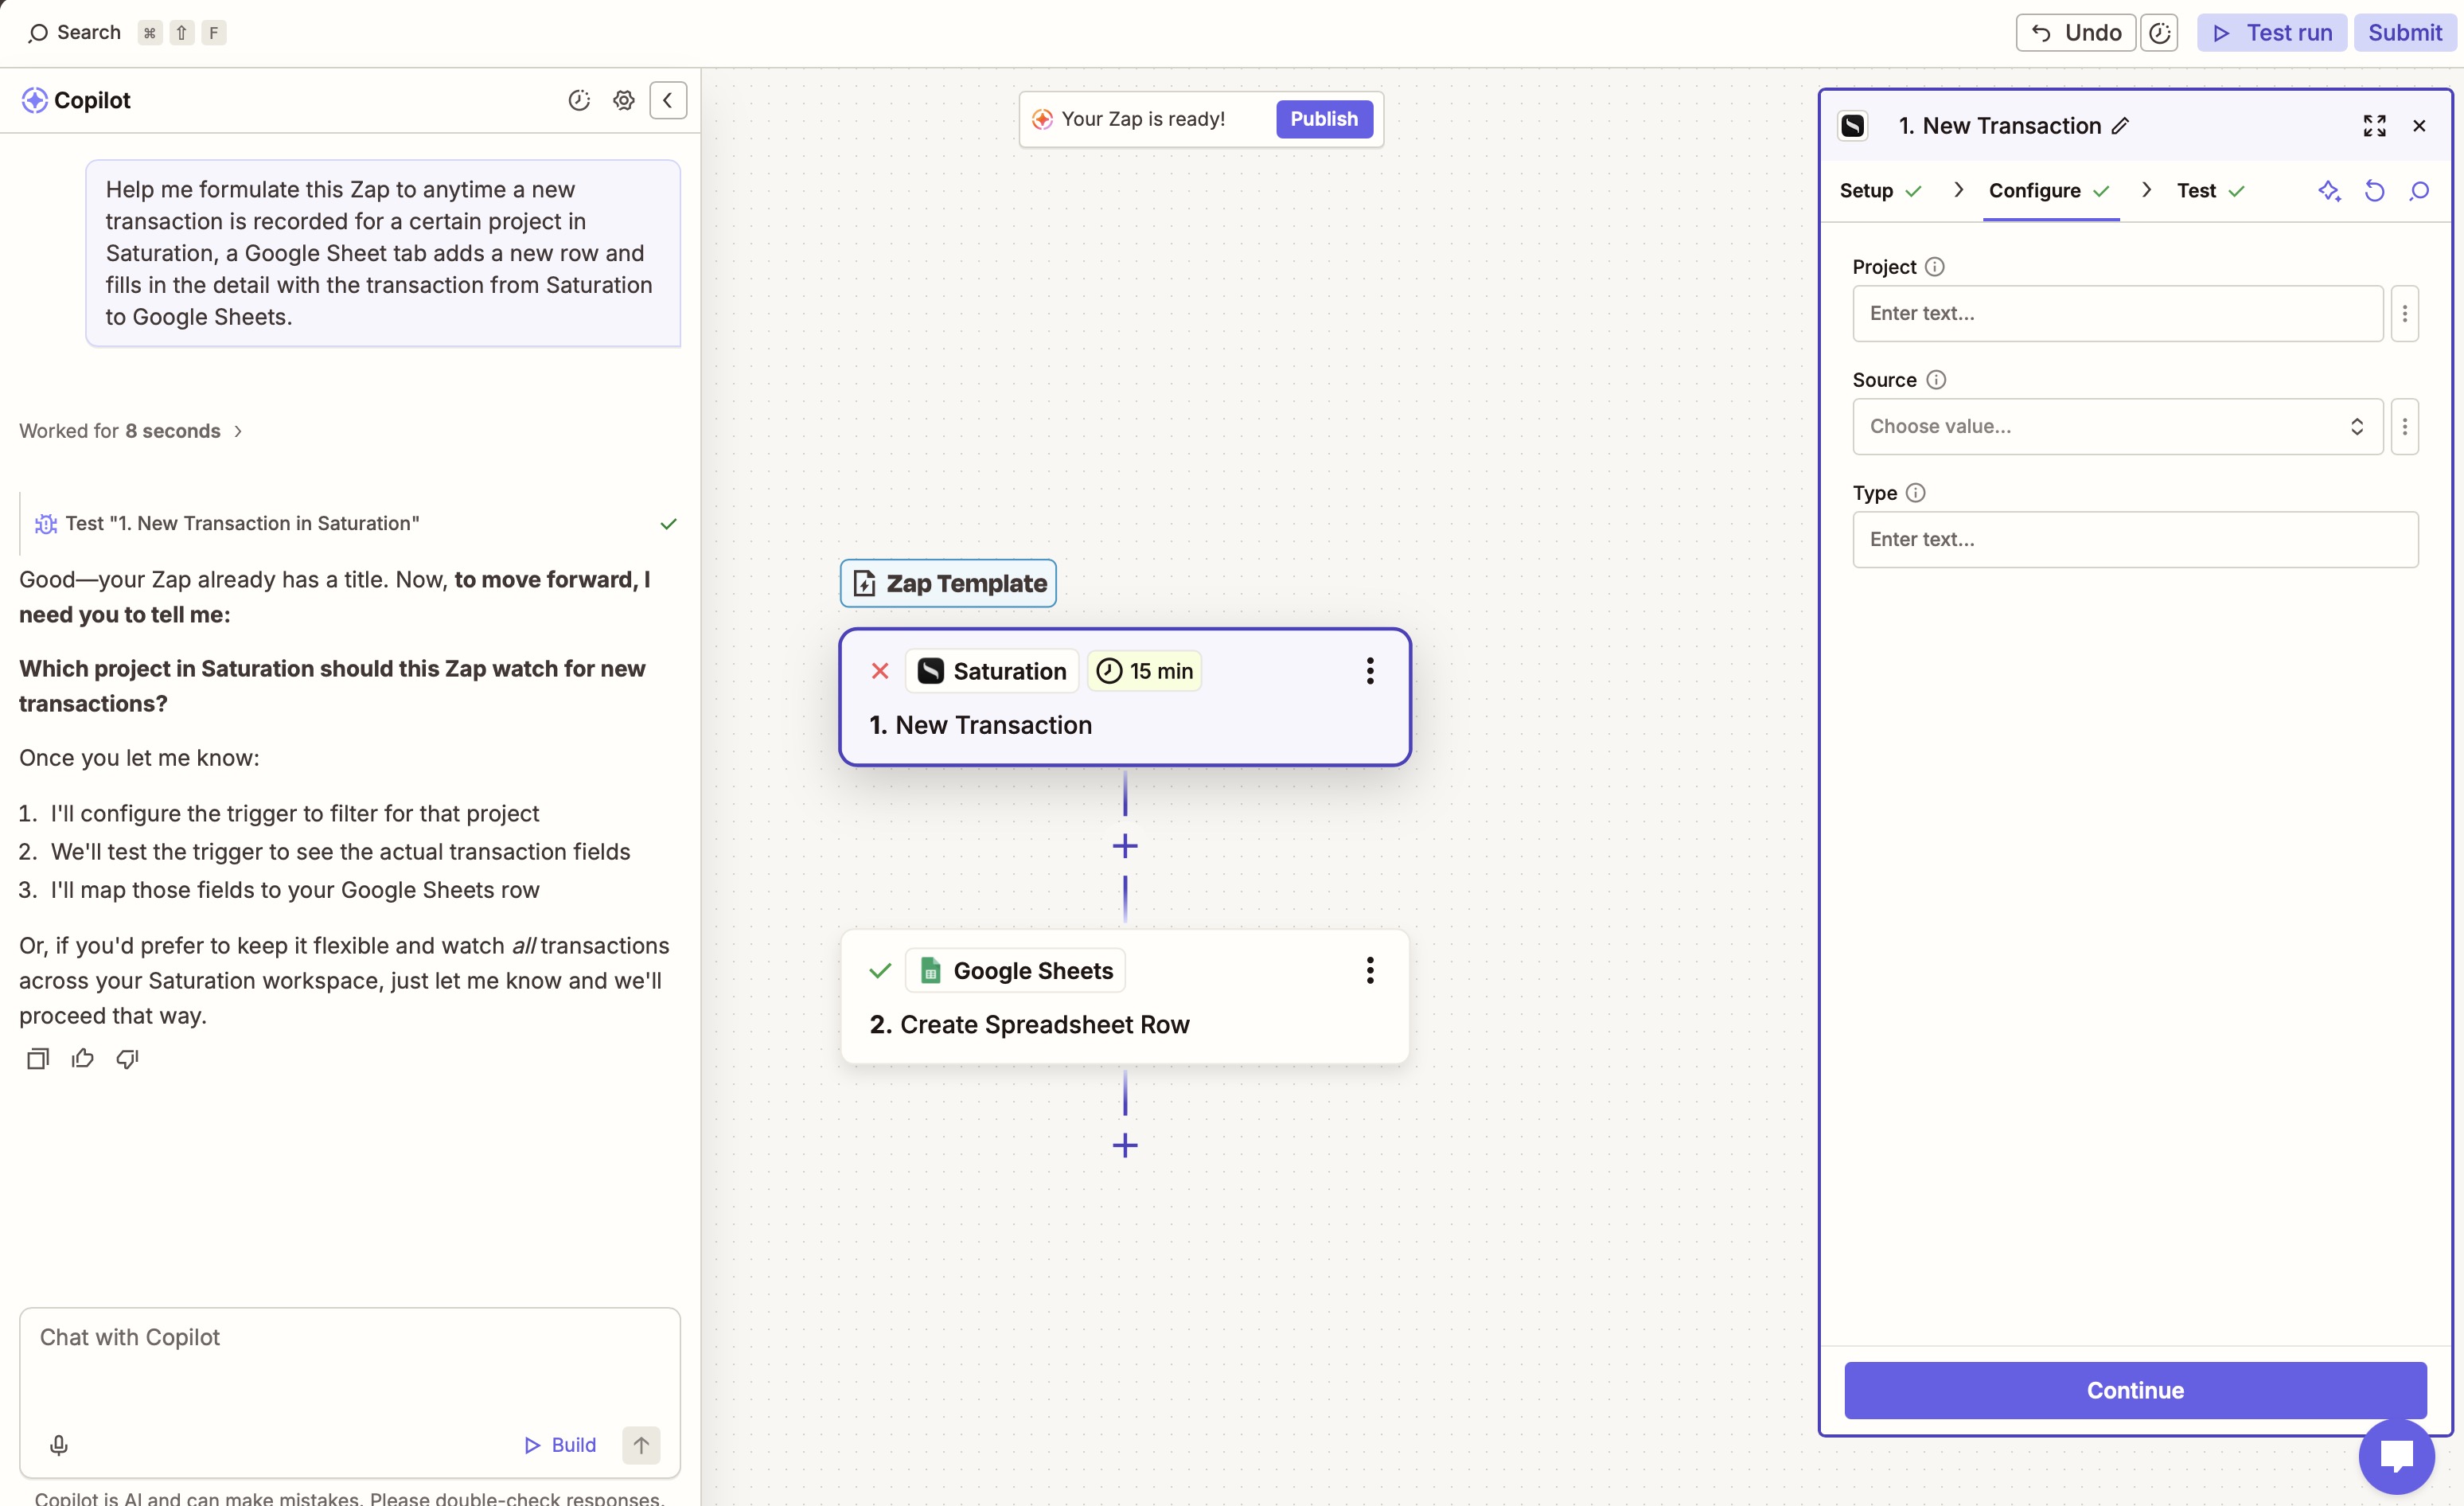The image size is (2464, 1506).
Task: Show Type field info tooltip
Action: click(1916, 493)
